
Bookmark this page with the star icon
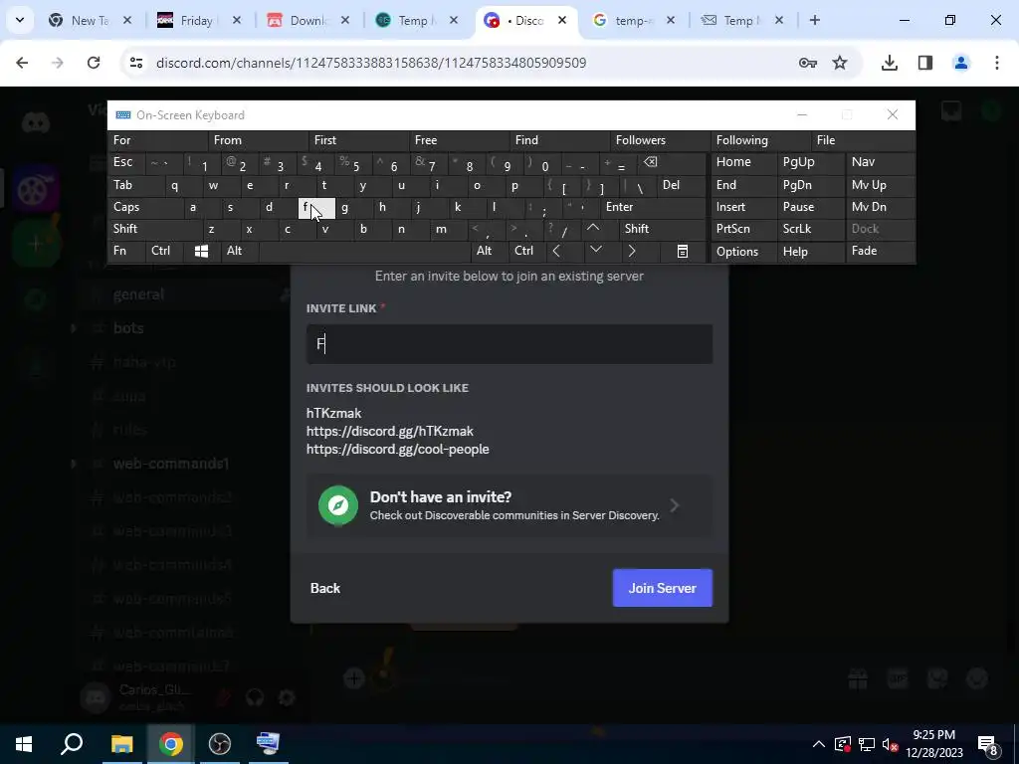point(840,63)
